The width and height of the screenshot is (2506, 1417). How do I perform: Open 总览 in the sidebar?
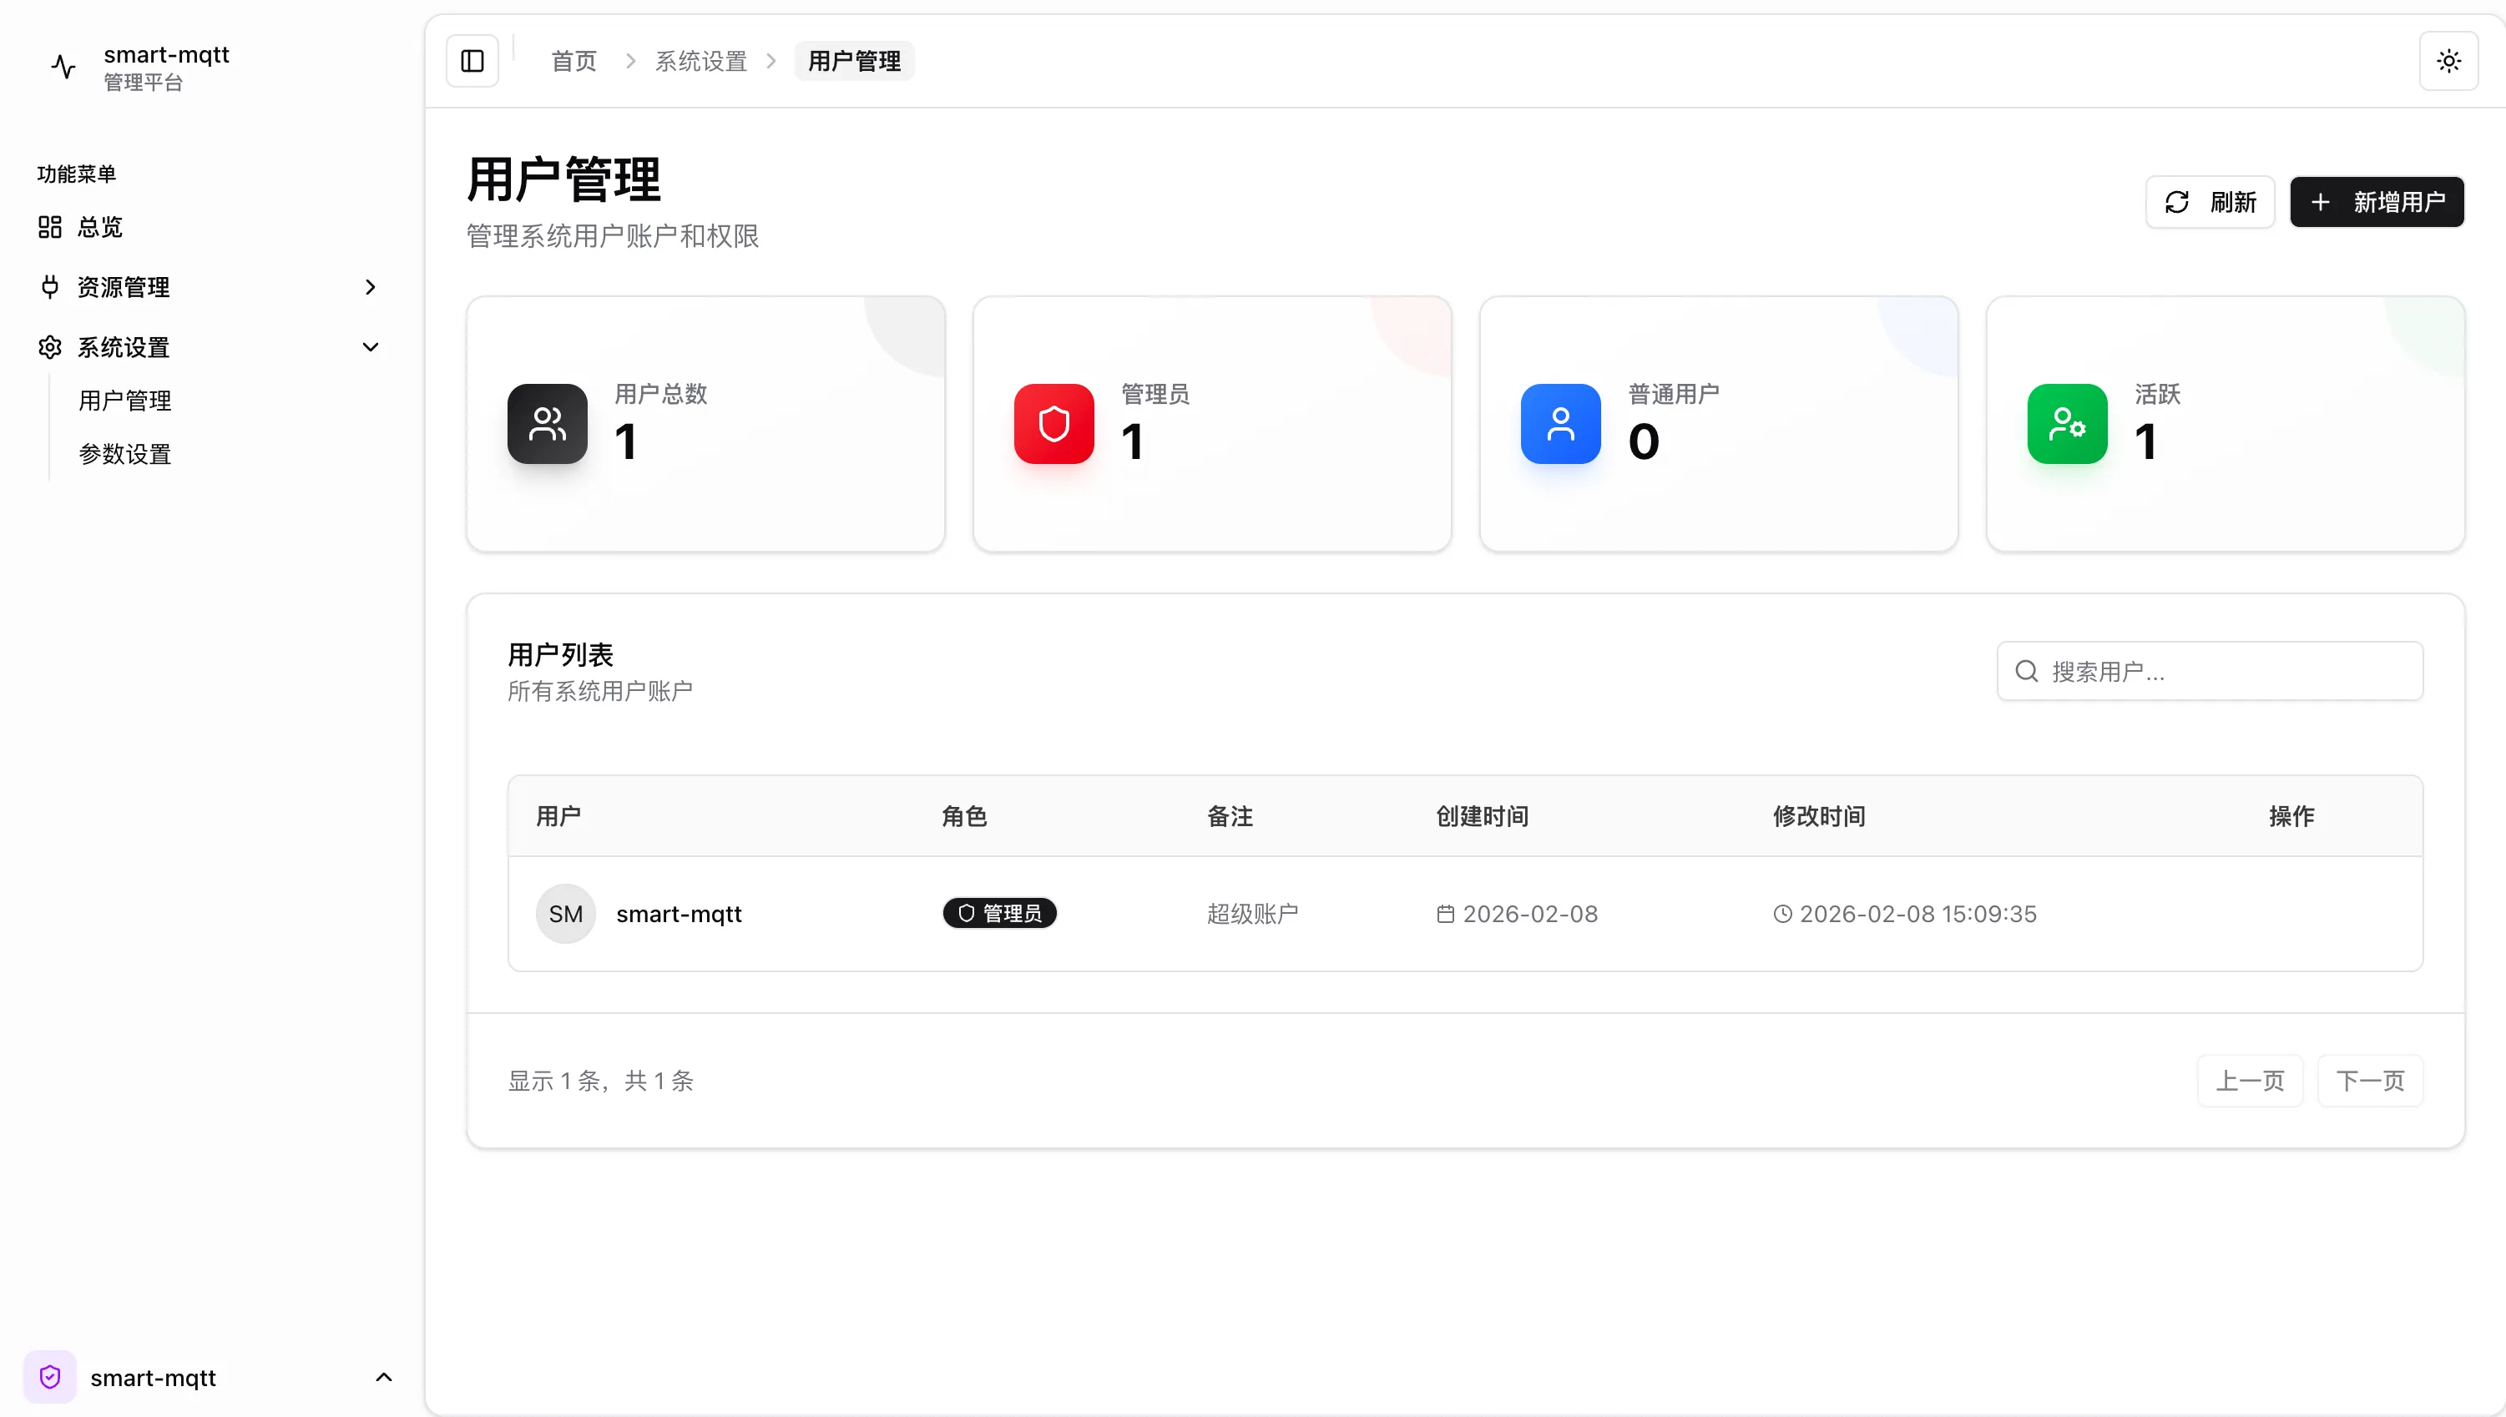pos(99,227)
